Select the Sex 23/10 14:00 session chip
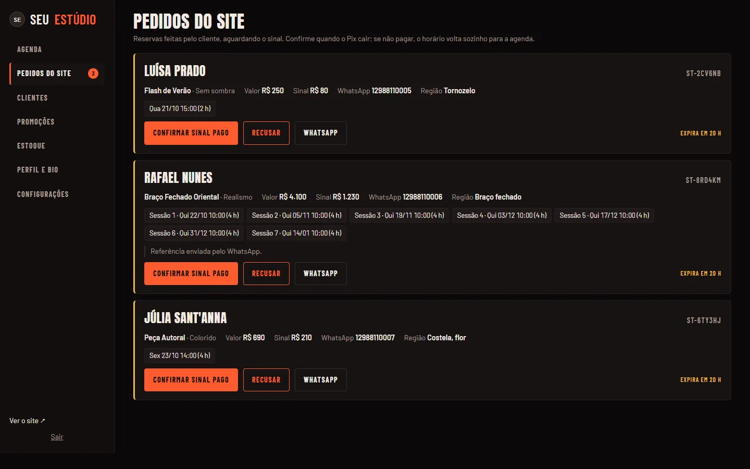Screen dimensions: 750x469 tap(180, 355)
